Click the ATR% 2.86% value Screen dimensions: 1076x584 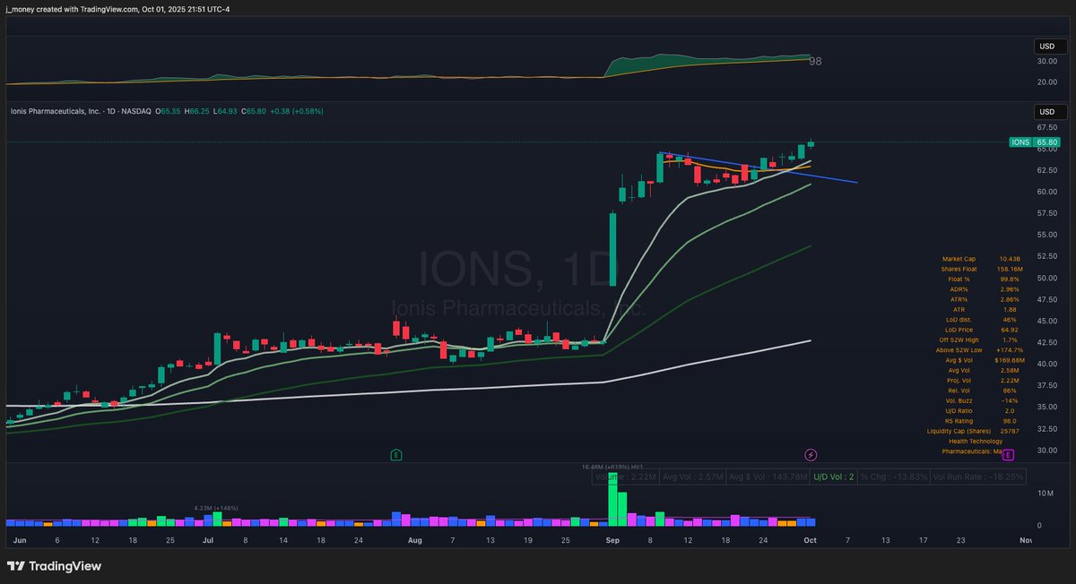(x=1010, y=299)
